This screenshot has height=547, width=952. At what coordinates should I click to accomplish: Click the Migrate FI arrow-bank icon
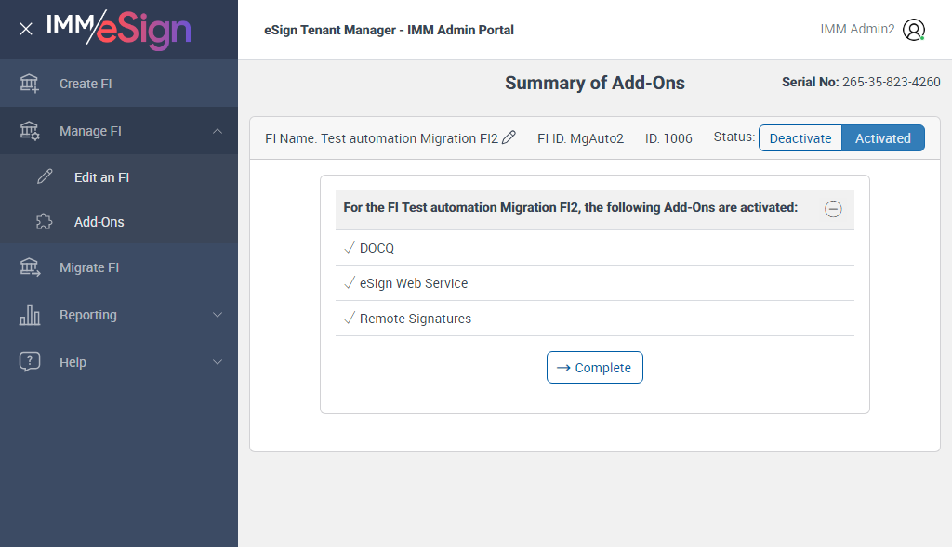(x=30, y=267)
